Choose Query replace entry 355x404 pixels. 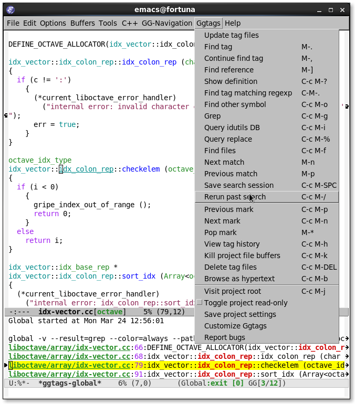click(x=267, y=139)
